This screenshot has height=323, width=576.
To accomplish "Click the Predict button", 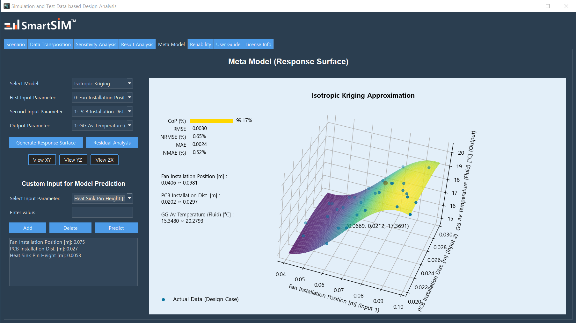I will 116,228.
